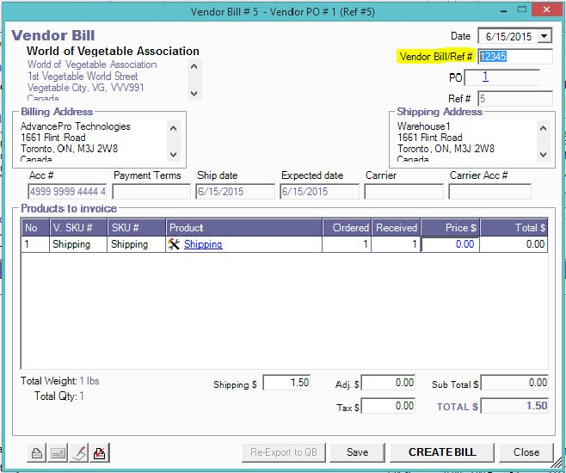The image size is (566, 473).
Task: Click the Close button at bottom
Action: point(526,452)
